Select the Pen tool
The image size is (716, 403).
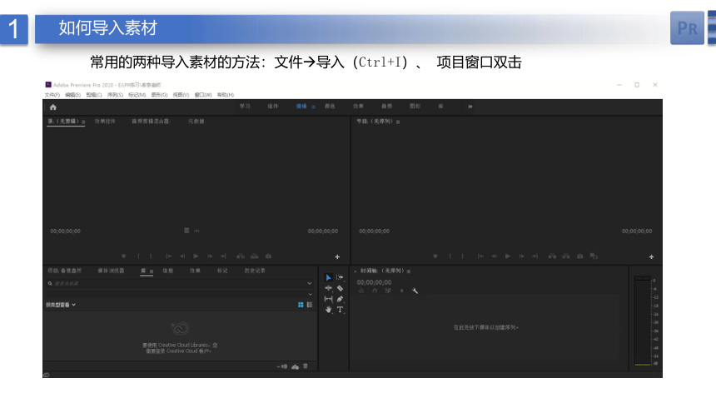pos(340,299)
